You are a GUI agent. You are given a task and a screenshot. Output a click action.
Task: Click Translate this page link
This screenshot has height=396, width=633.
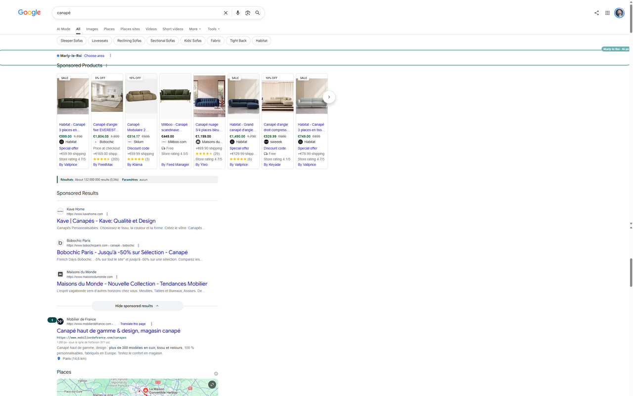(x=133, y=324)
